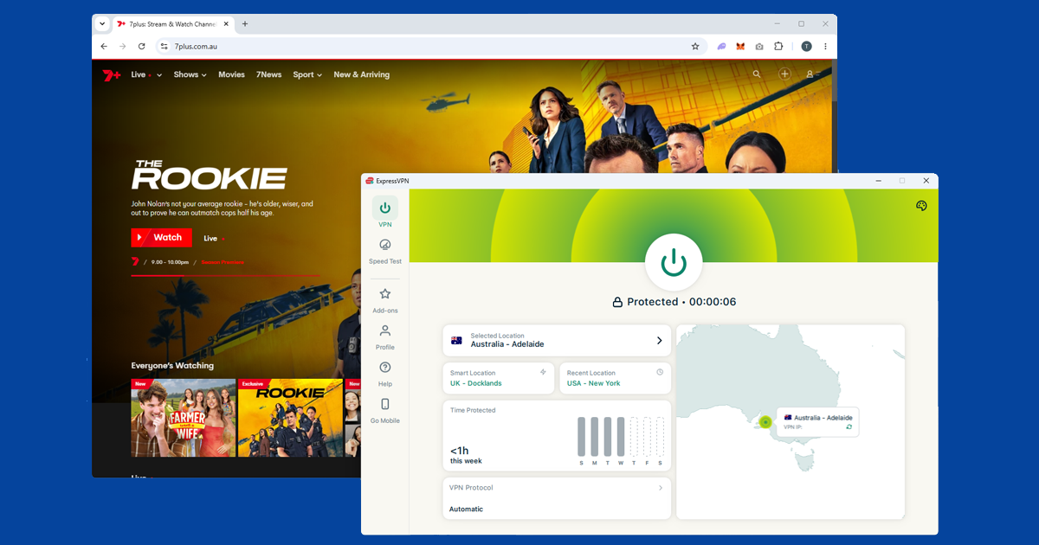Open the Chrome profile avatar T
1039x545 pixels.
806,47
